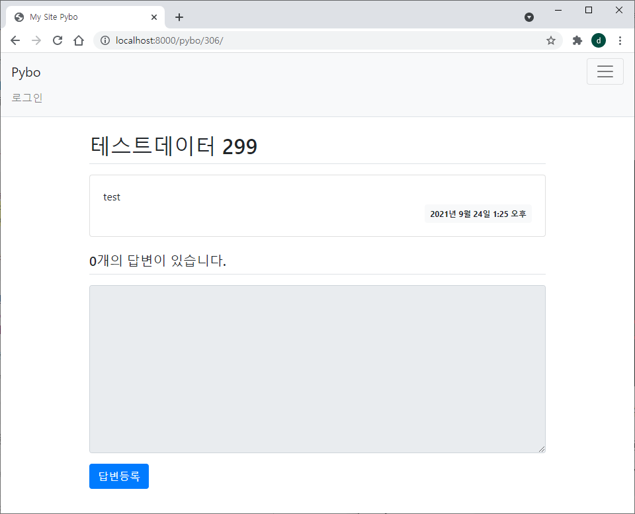This screenshot has width=635, height=514.
Task: Open the Extensions puzzle icon
Action: [x=577, y=40]
